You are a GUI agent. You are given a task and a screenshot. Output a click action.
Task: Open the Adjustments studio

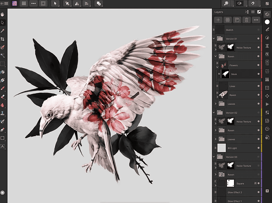(x=267, y=38)
